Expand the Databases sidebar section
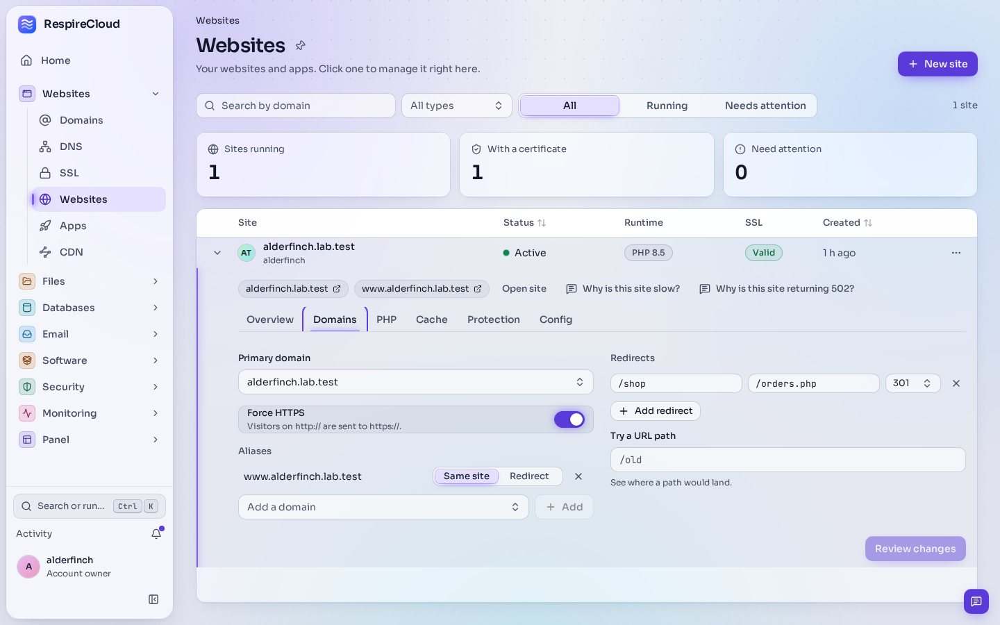Viewport: 1000px width, 625px height. pos(90,308)
